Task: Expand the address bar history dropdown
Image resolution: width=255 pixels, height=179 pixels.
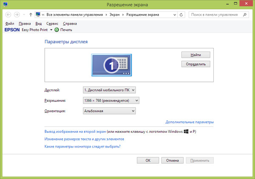Action: (x=175, y=15)
